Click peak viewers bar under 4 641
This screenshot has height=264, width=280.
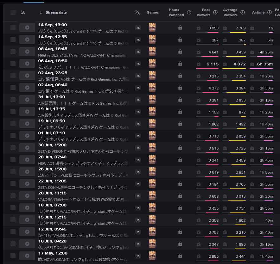(x=207, y=57)
